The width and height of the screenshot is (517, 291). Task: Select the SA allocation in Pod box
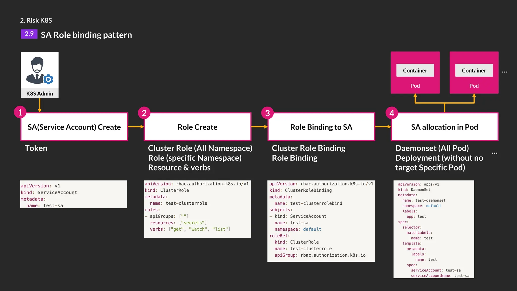tap(444, 127)
